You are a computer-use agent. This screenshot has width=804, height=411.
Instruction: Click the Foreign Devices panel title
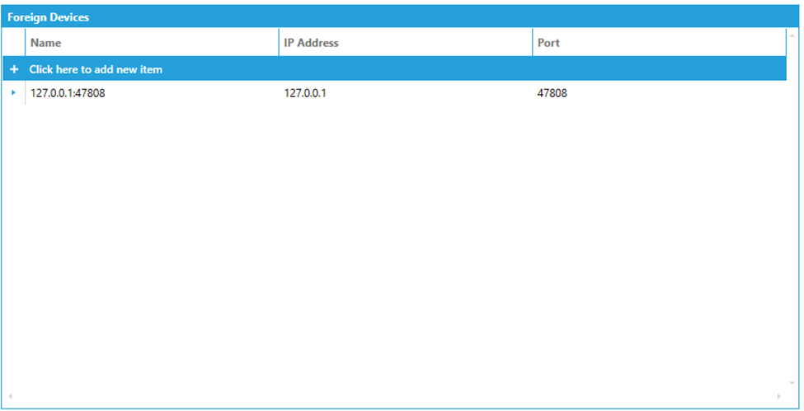(x=49, y=17)
